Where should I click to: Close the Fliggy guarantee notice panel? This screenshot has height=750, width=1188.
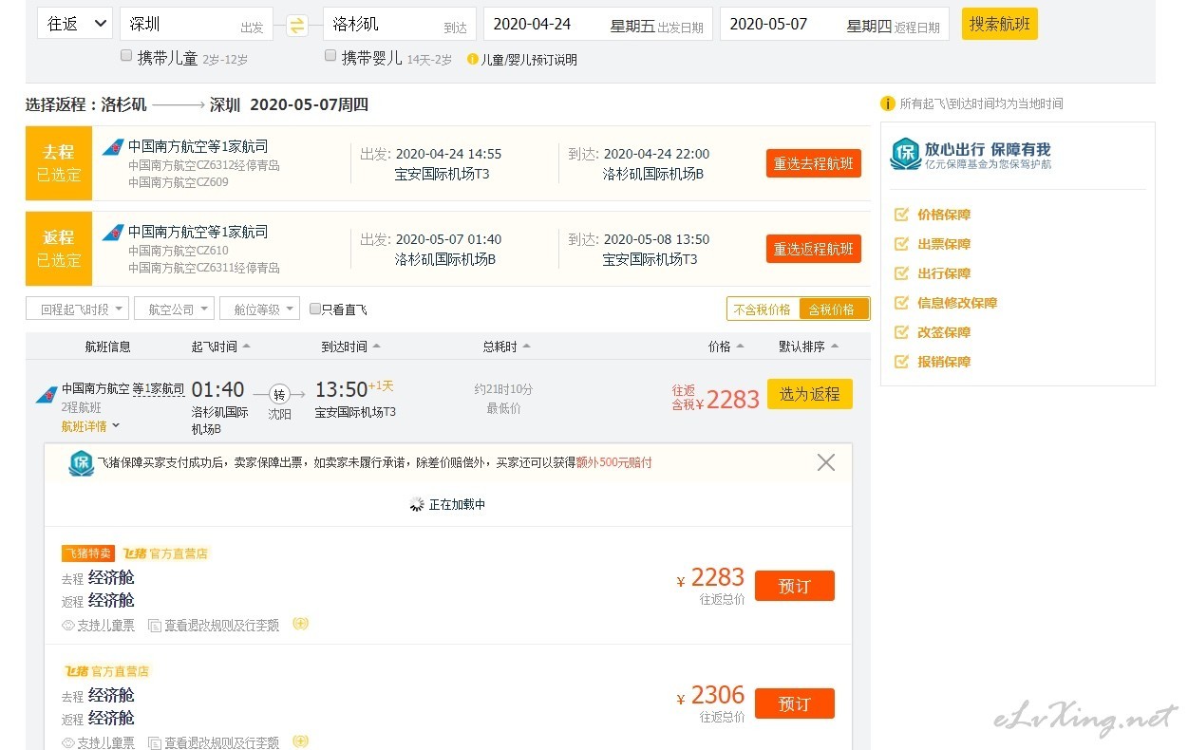826,462
